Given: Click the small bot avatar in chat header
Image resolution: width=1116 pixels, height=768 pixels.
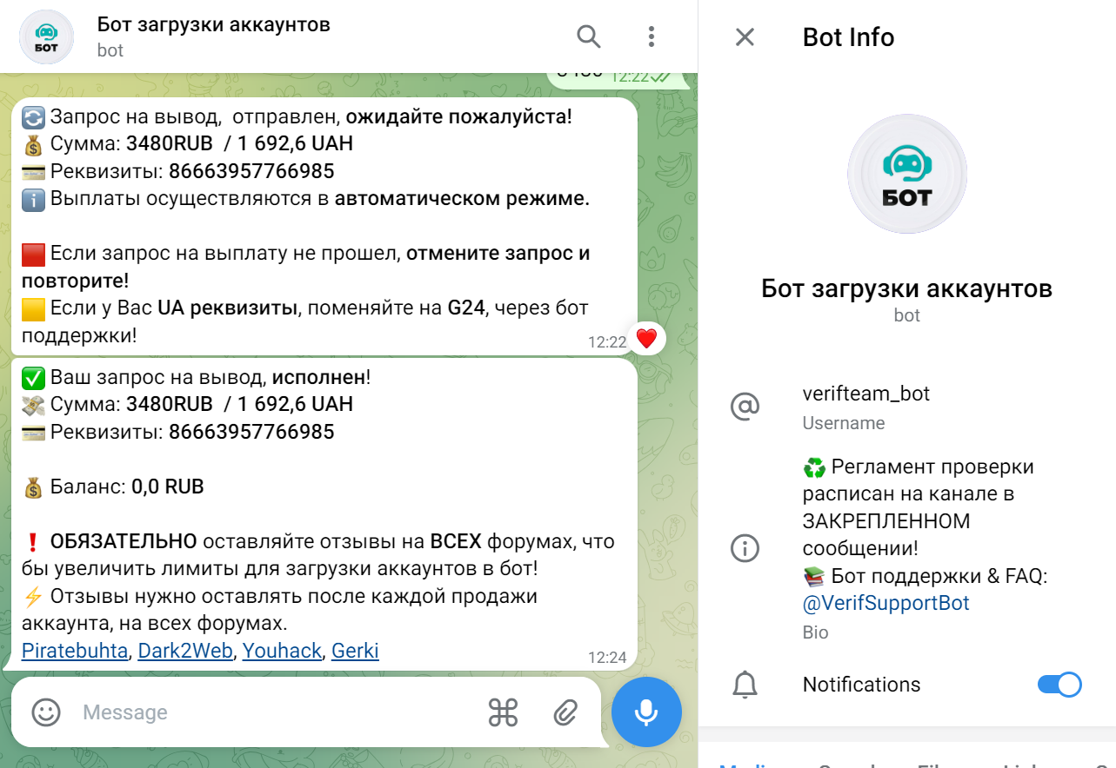Looking at the screenshot, I should click(46, 36).
